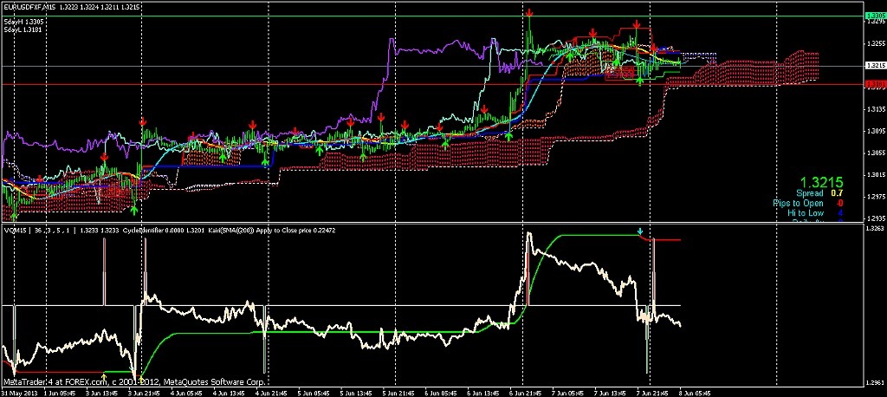887x397 pixels.
Task: Click the 4 Jun 05:45 time axis label
Action: pos(187,393)
